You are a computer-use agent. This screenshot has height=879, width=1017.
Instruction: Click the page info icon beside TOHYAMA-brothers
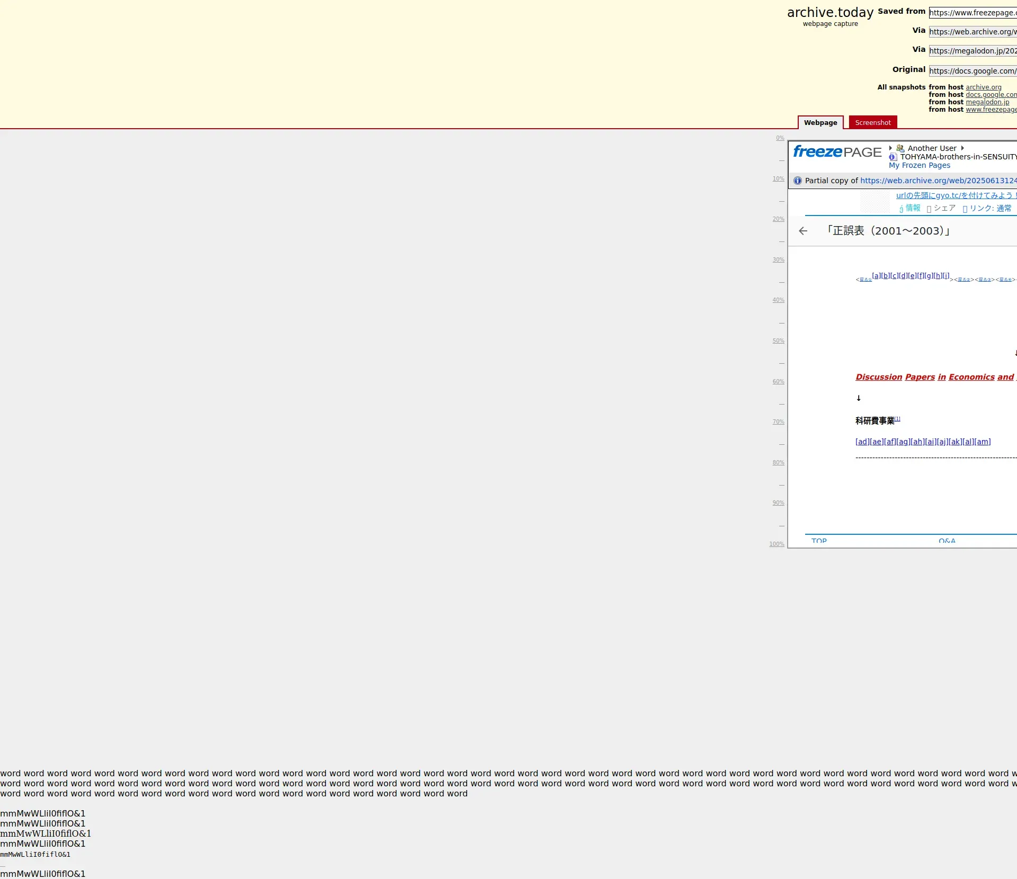(893, 157)
